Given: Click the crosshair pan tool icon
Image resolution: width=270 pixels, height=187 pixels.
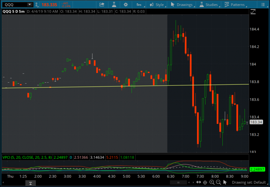Looking at the screenshot, I should 205,183.
